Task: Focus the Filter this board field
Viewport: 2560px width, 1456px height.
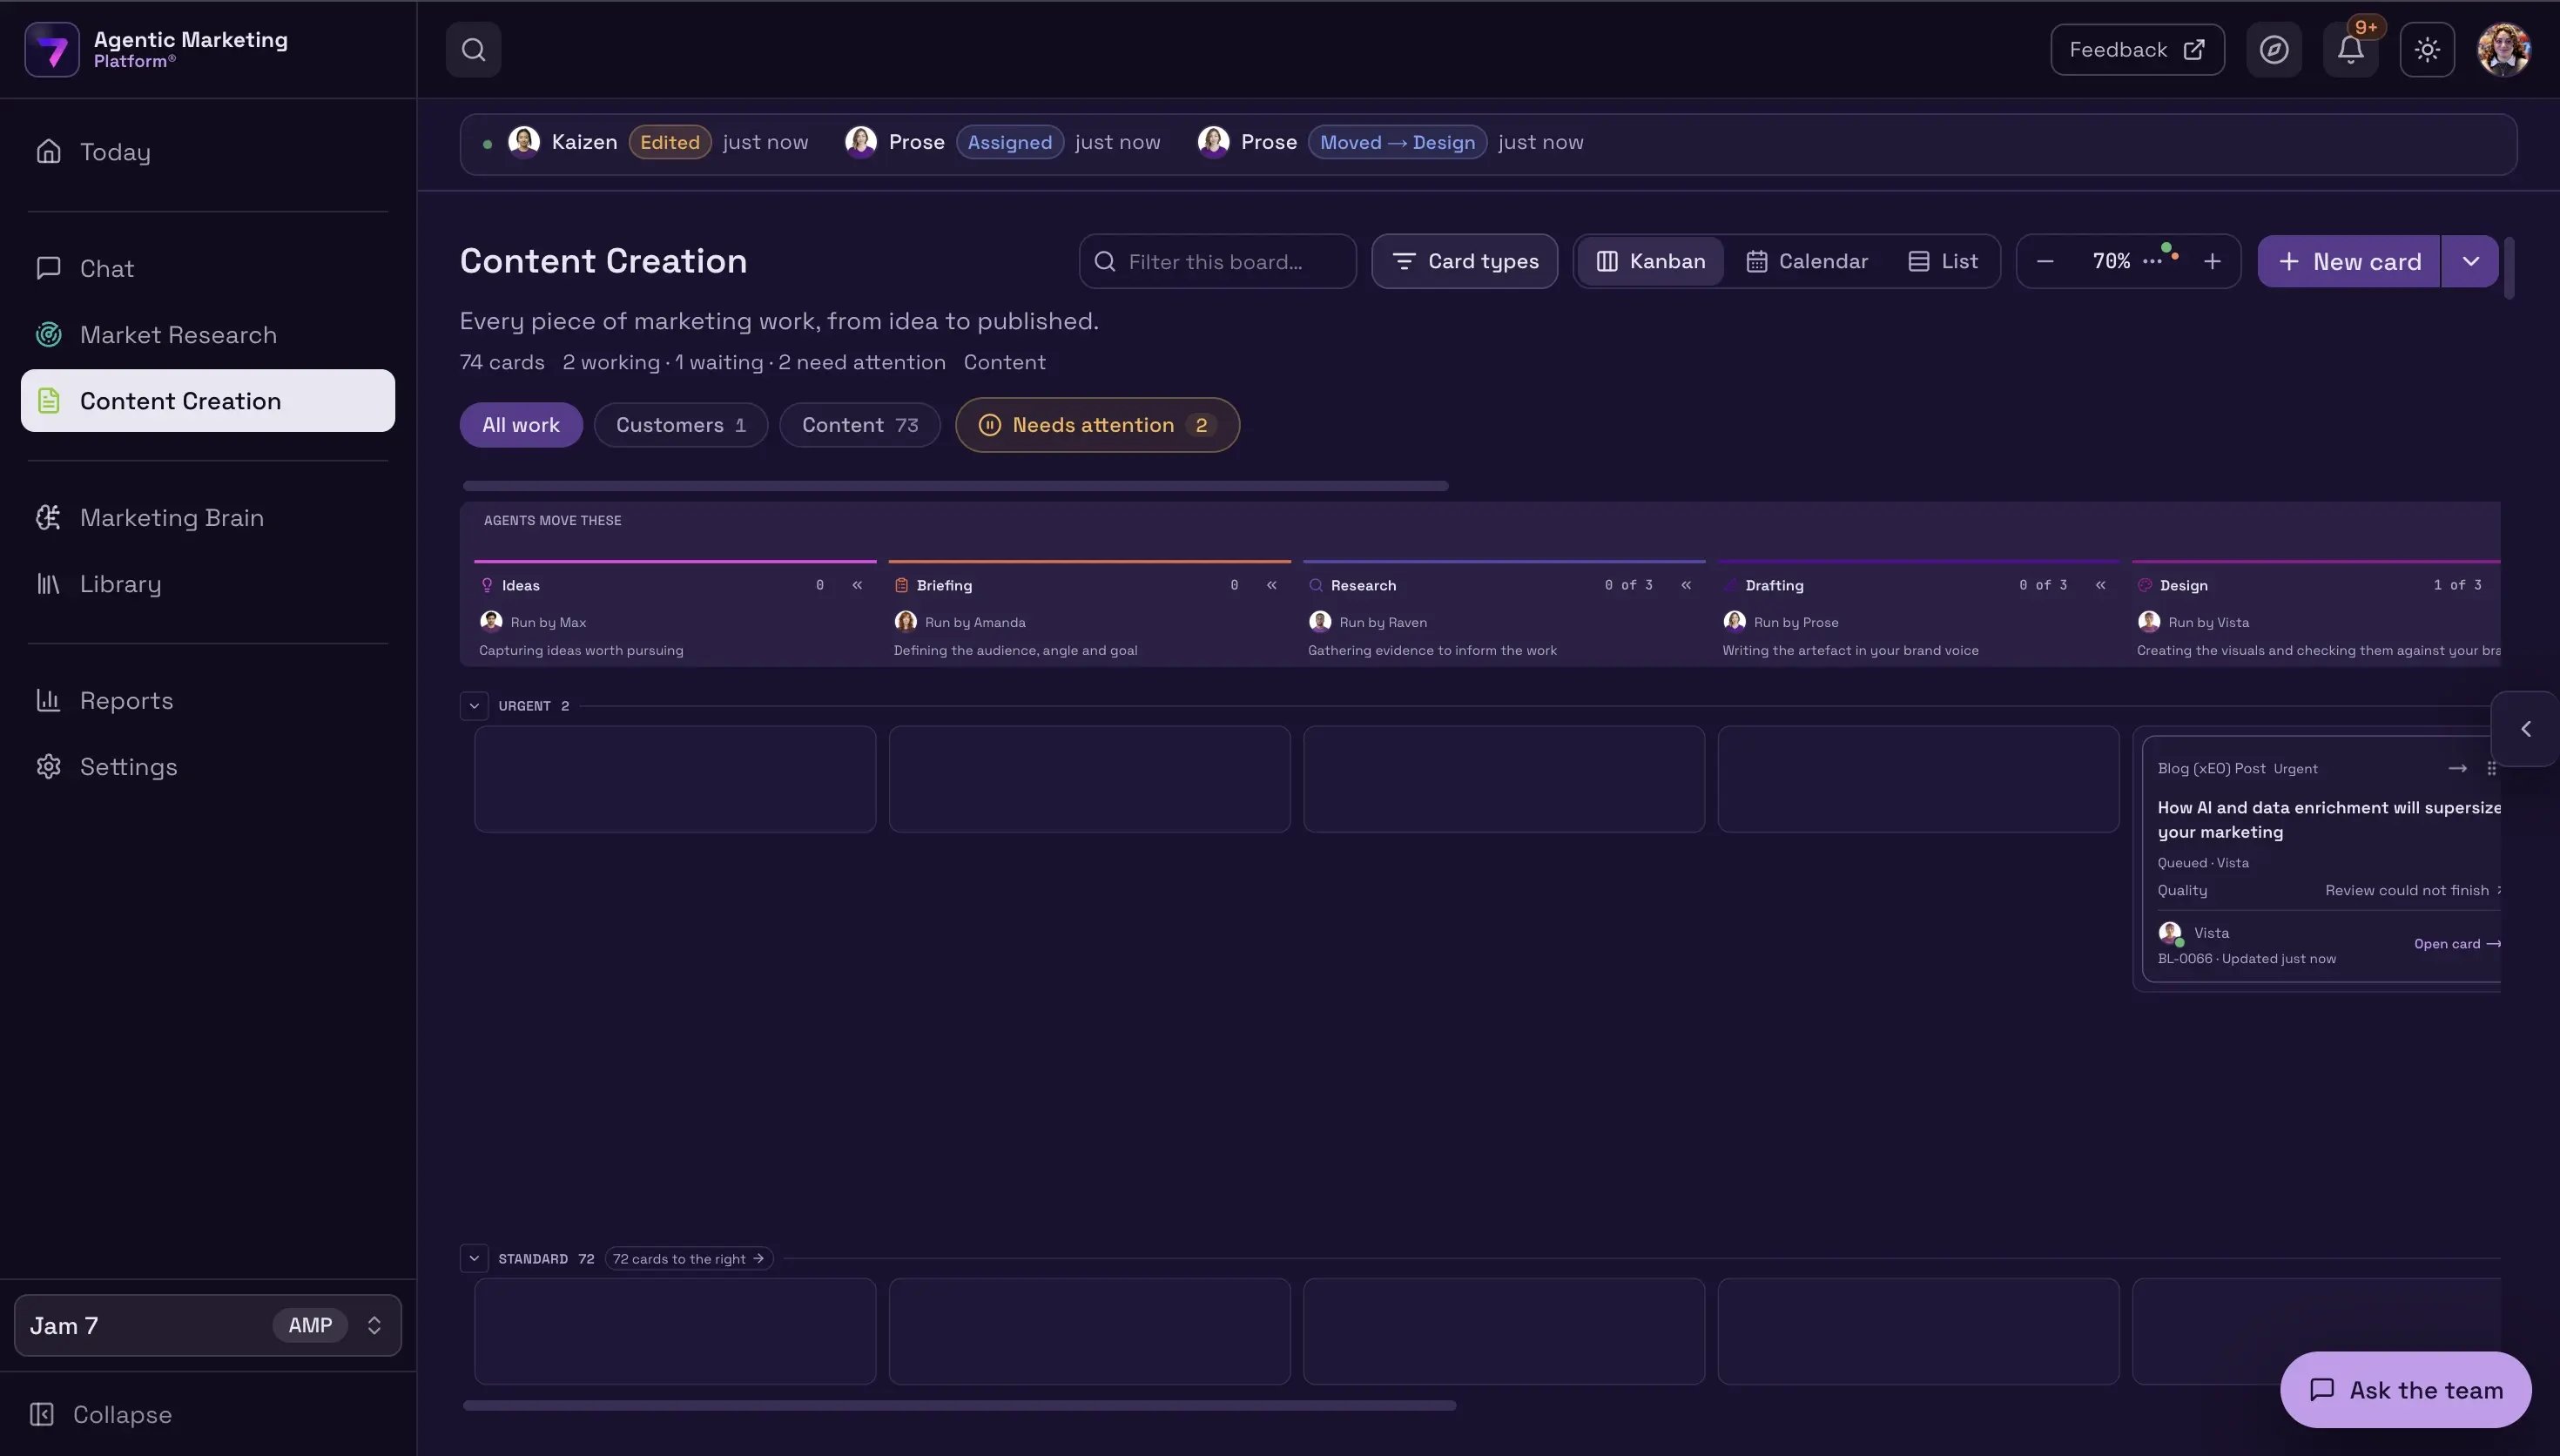Action: point(1217,262)
